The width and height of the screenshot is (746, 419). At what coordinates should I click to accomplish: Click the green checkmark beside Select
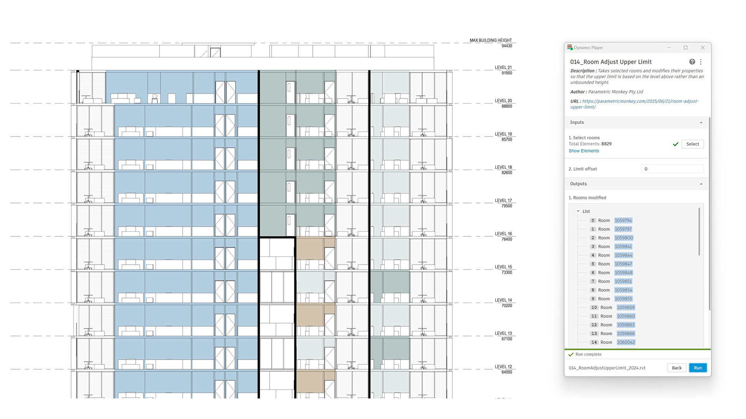tap(676, 144)
